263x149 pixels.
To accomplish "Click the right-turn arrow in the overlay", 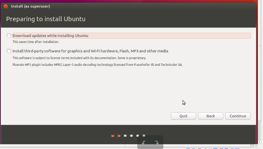I will 157,143.
